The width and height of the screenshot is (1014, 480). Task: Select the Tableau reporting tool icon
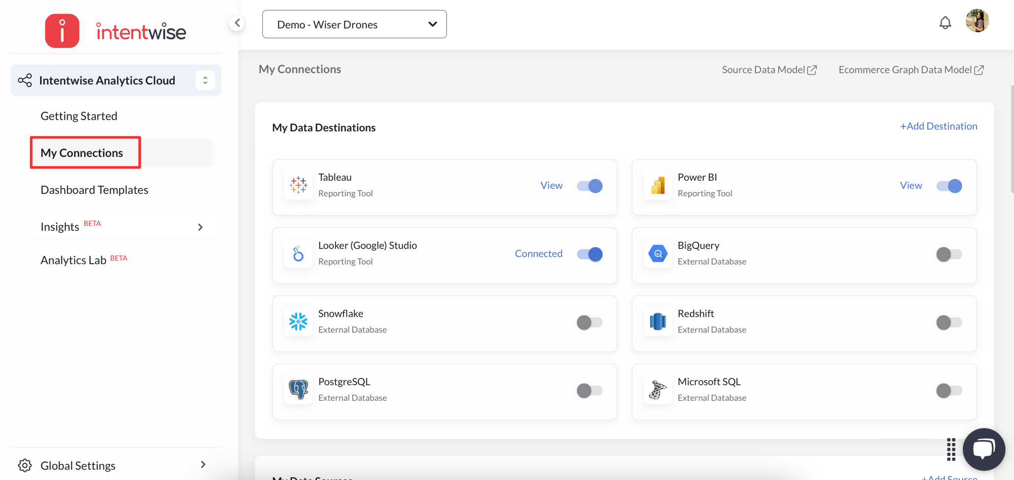point(298,186)
